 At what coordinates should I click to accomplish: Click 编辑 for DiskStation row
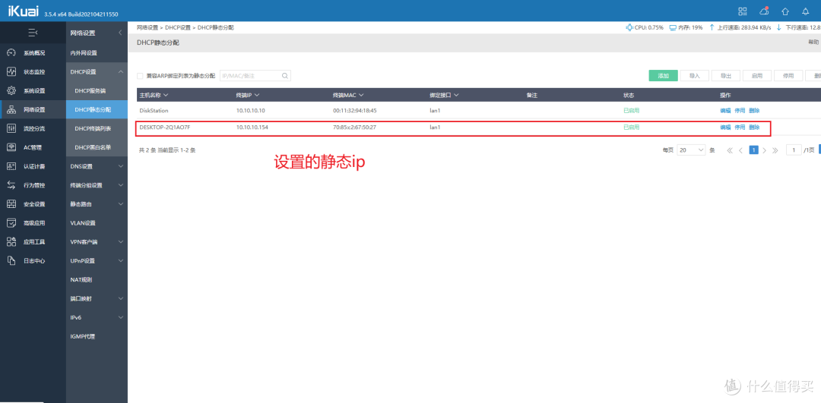point(725,111)
